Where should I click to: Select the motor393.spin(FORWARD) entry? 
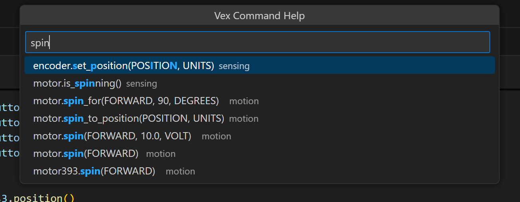tap(94, 172)
